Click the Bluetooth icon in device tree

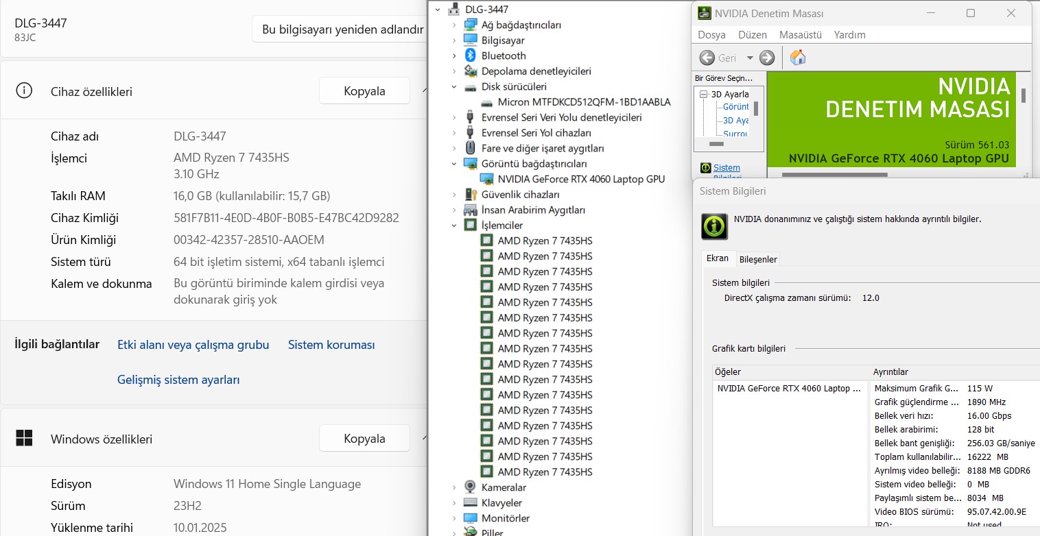(470, 56)
